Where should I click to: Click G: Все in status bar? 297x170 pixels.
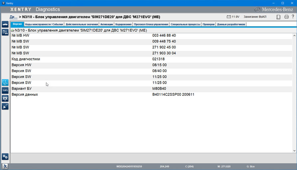point(250,166)
